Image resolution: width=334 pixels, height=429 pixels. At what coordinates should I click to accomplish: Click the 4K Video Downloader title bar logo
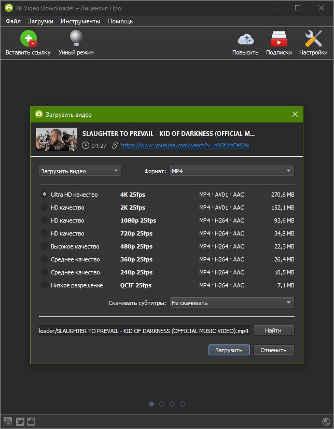pos(8,8)
